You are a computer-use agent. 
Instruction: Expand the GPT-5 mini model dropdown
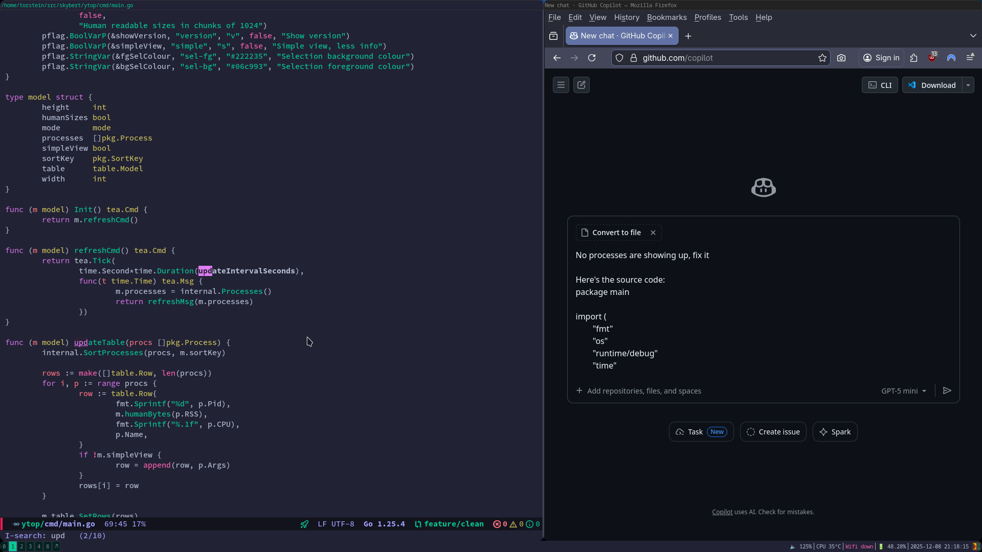pyautogui.click(x=904, y=391)
